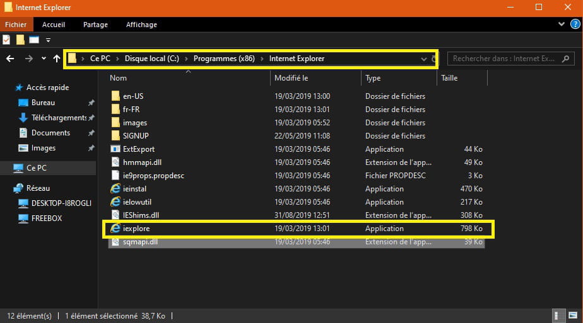The width and height of the screenshot is (583, 323).
Task: Select the ie9props.propdesc file icon
Action: click(x=115, y=176)
